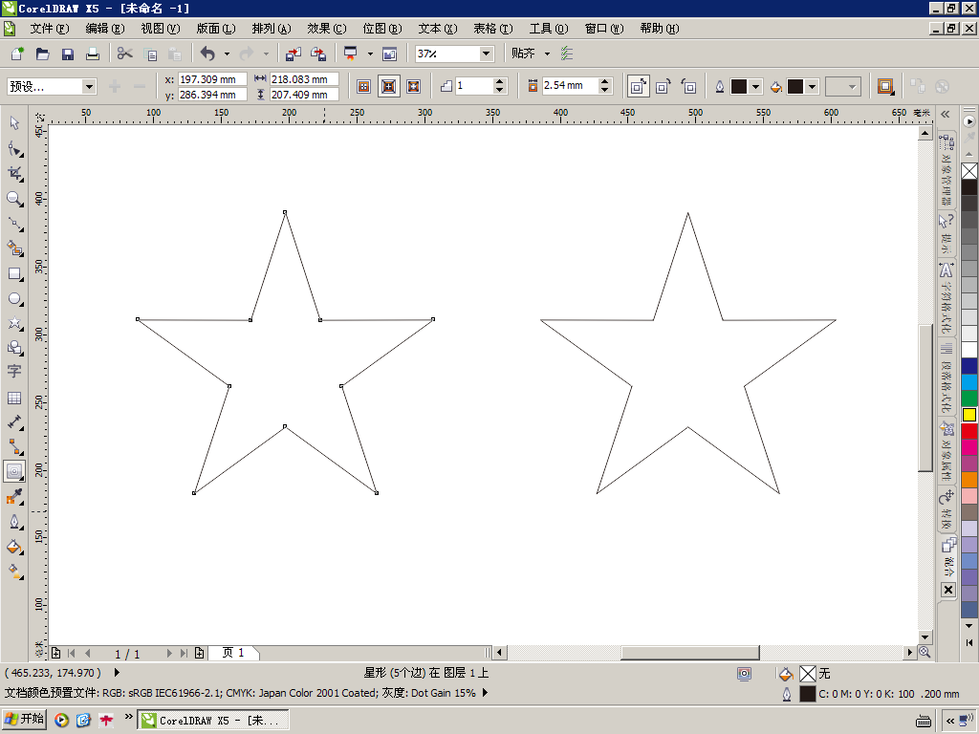Viewport: 979px width, 734px height.
Task: Click the Open folder icon
Action: pos(42,54)
